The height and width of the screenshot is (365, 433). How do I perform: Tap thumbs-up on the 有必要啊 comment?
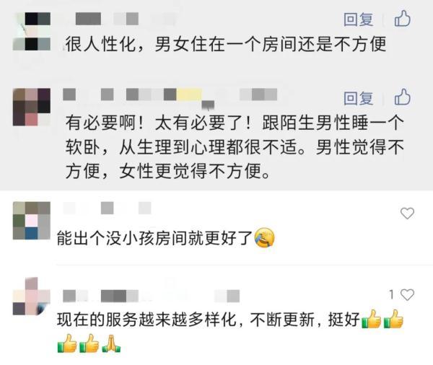403,97
